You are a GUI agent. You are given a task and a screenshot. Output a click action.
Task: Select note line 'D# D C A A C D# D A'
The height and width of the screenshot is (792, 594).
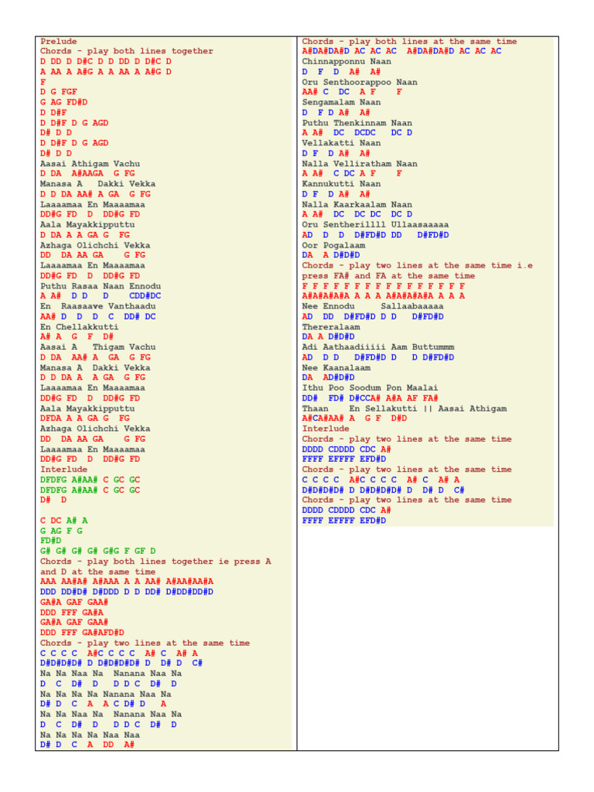click(x=103, y=704)
